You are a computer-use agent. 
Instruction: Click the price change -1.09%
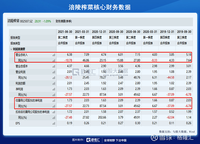coord(47,21)
